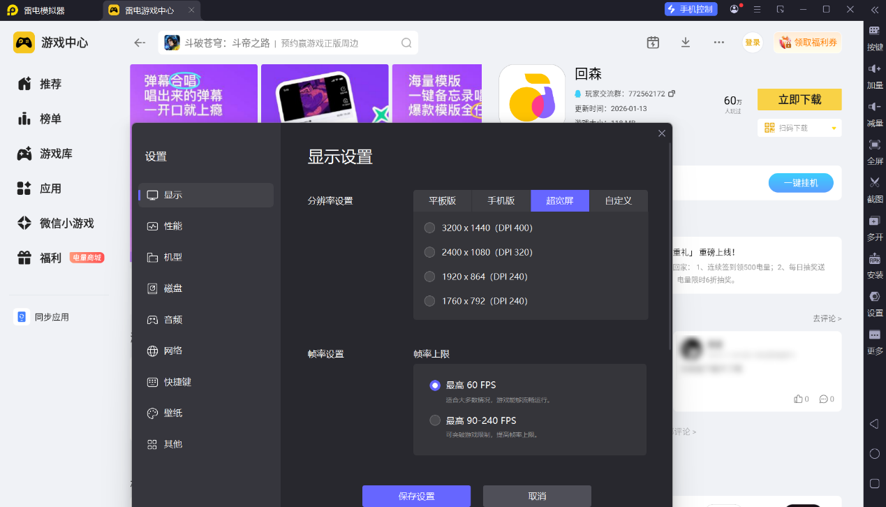Switch to the 手机版 resolution tab
Image resolution: width=886 pixels, height=507 pixels.
(501, 200)
